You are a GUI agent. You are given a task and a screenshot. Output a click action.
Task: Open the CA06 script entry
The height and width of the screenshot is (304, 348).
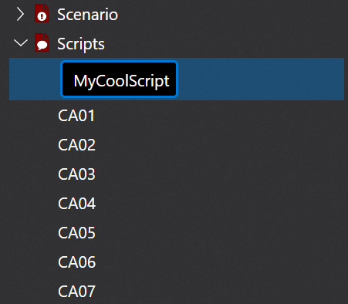click(76, 262)
